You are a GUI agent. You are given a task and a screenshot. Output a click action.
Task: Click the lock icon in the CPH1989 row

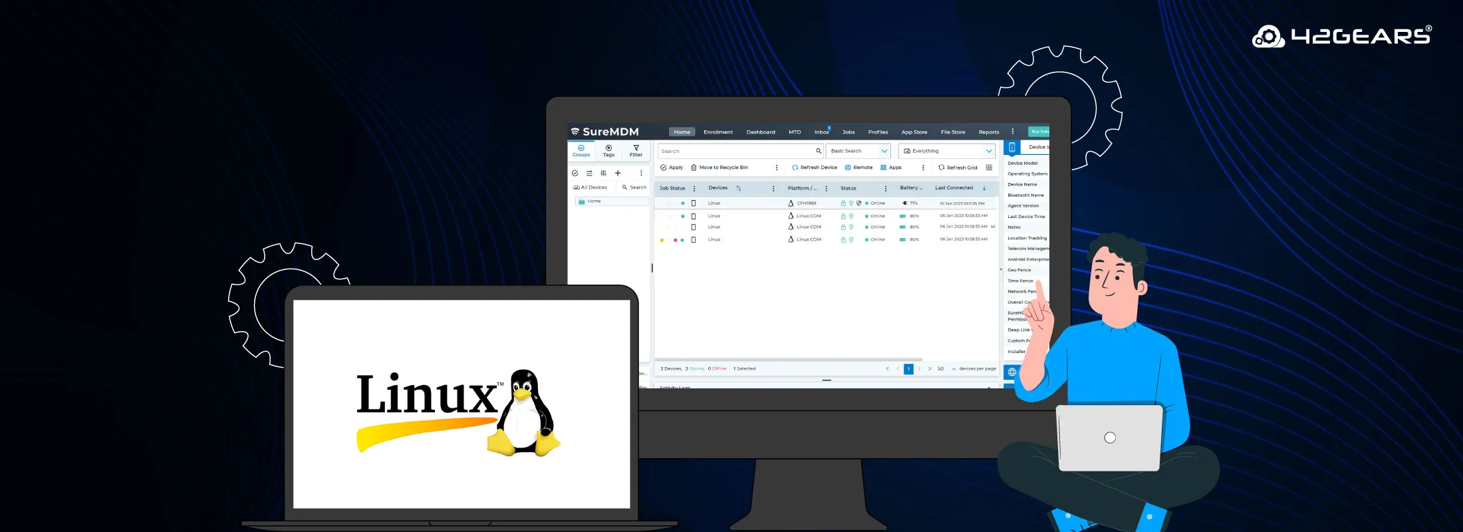[x=843, y=203]
